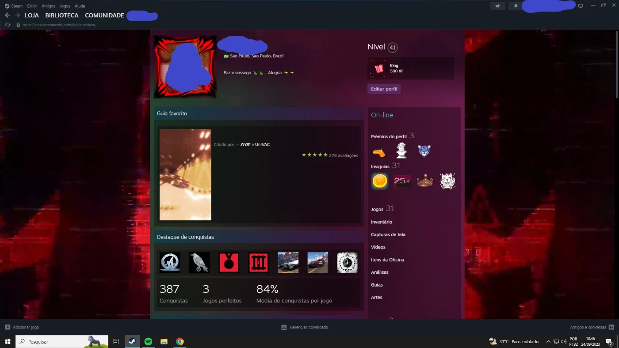
Task: Open the crown badge
Action: 425,181
